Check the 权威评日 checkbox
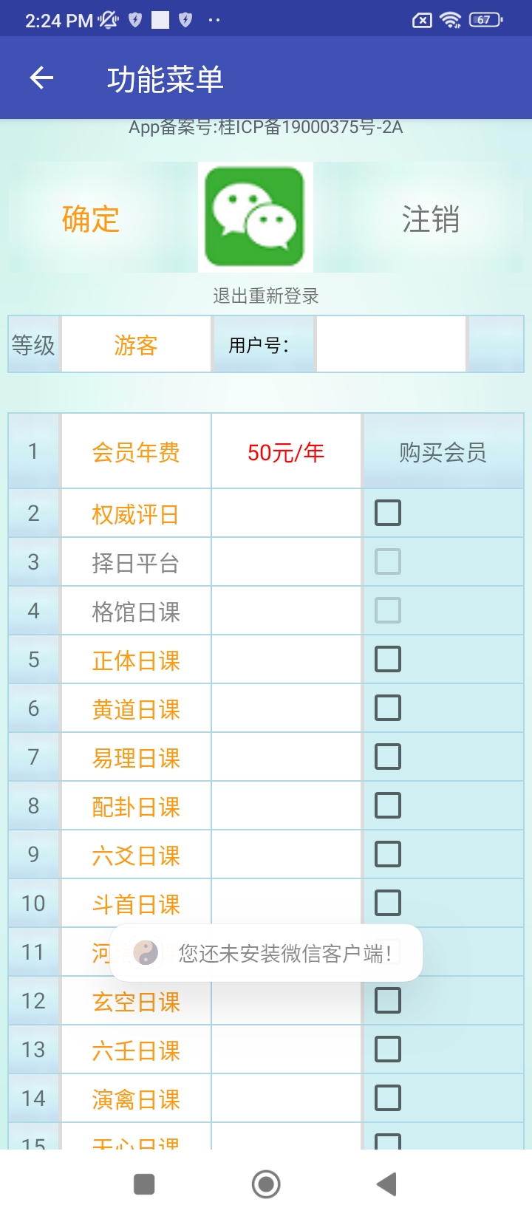Screen dimensions: 532x1219 (x=388, y=513)
